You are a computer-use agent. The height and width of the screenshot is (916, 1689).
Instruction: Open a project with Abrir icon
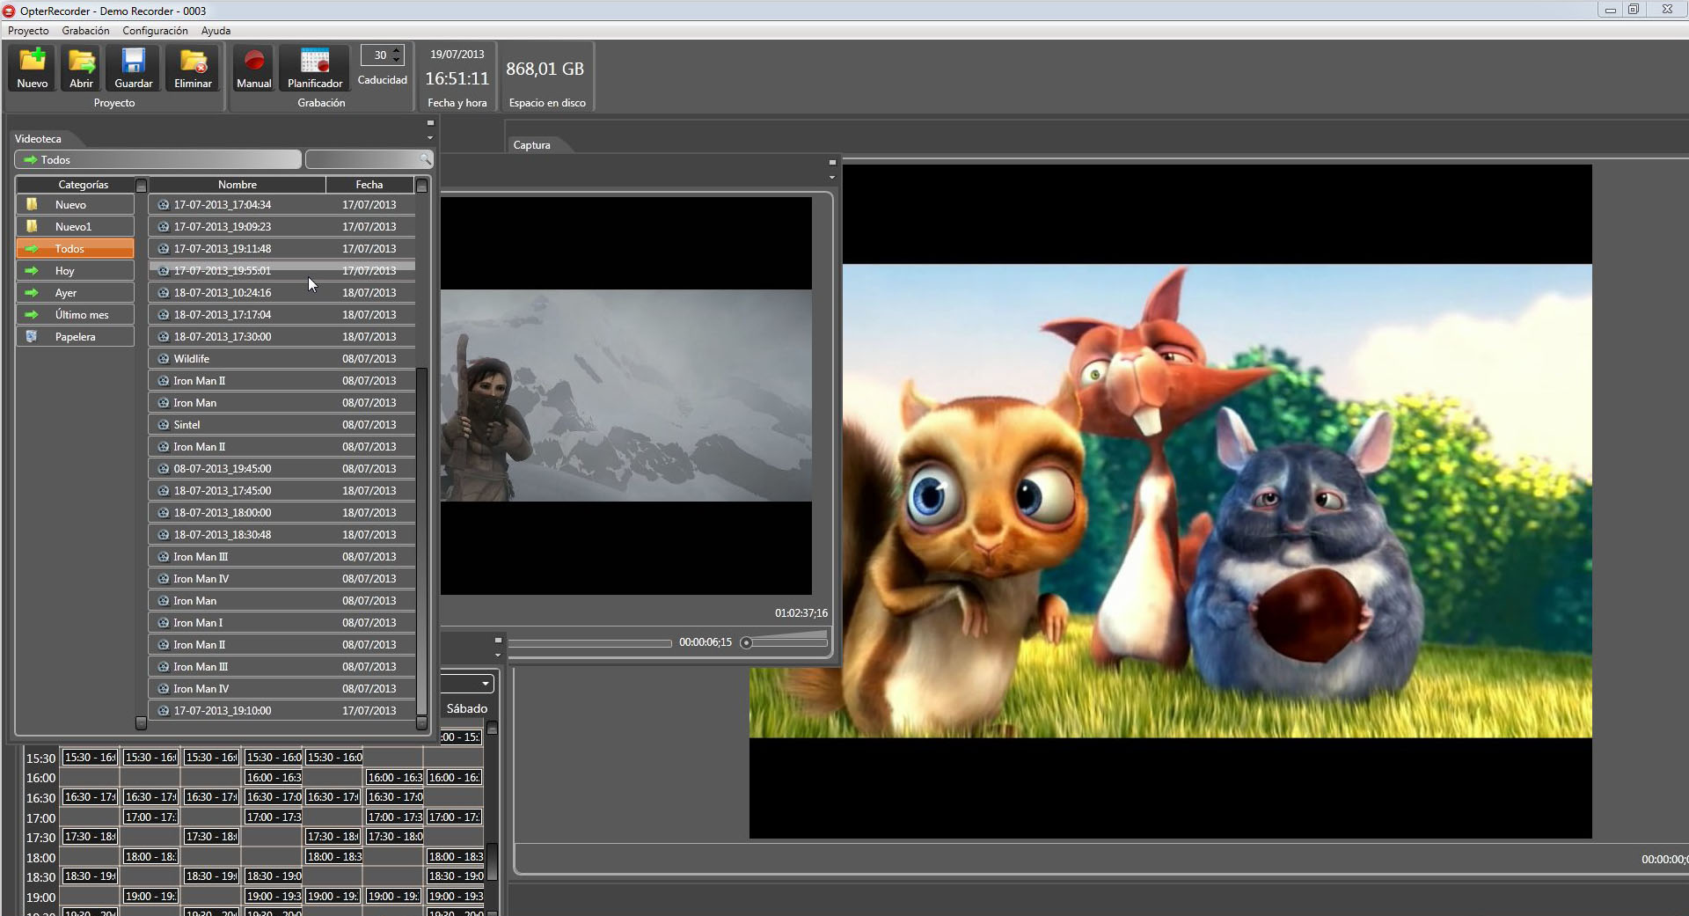[81, 67]
